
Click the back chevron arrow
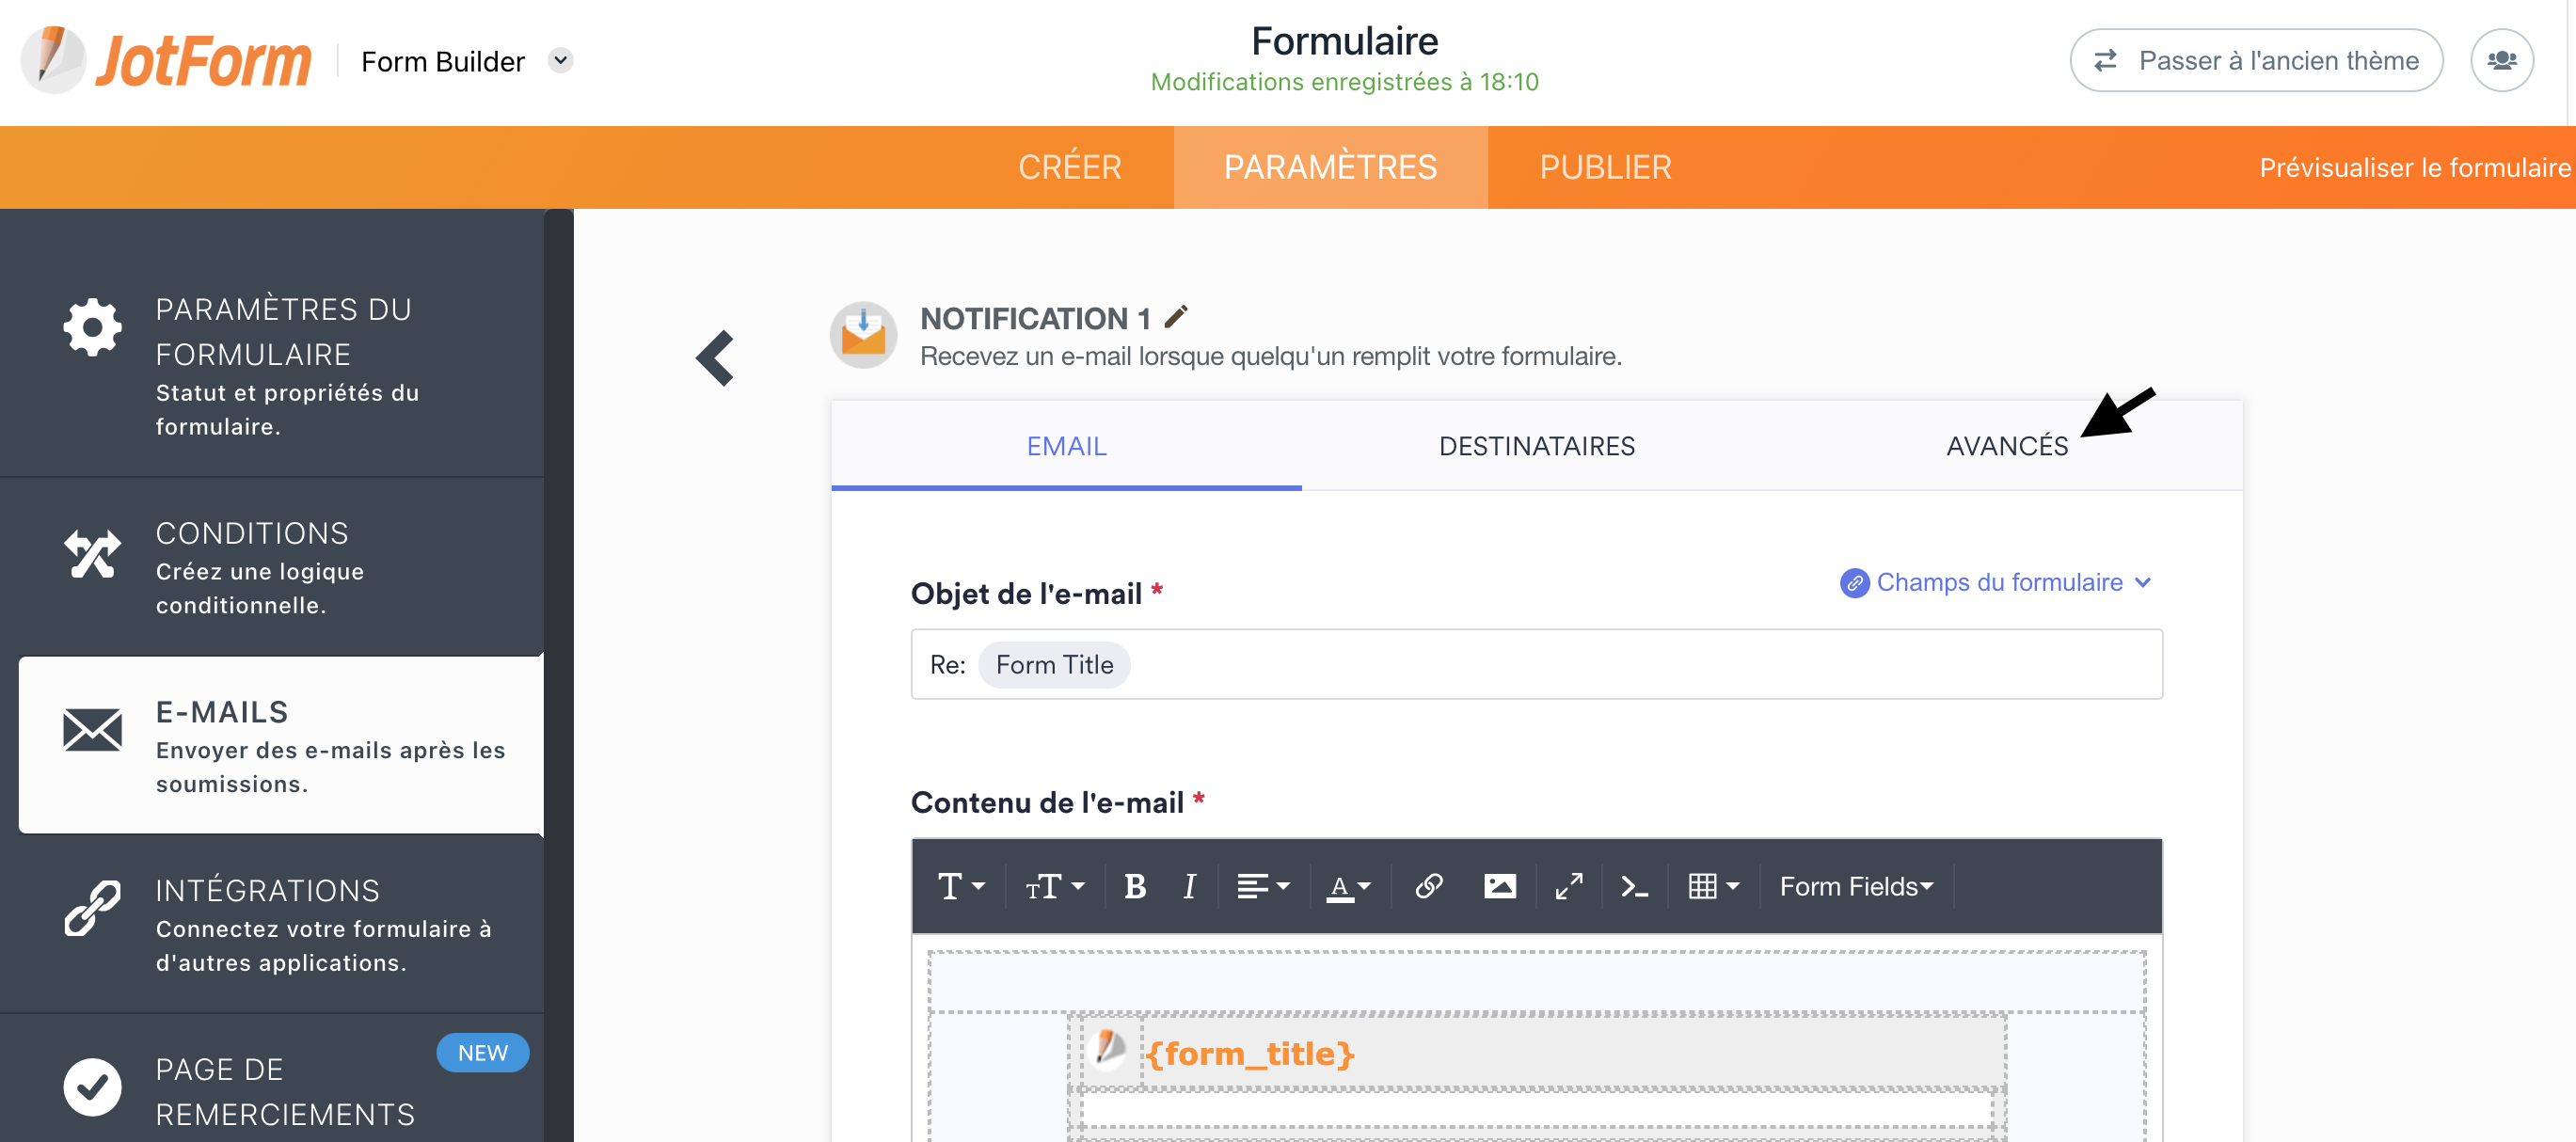tap(716, 358)
